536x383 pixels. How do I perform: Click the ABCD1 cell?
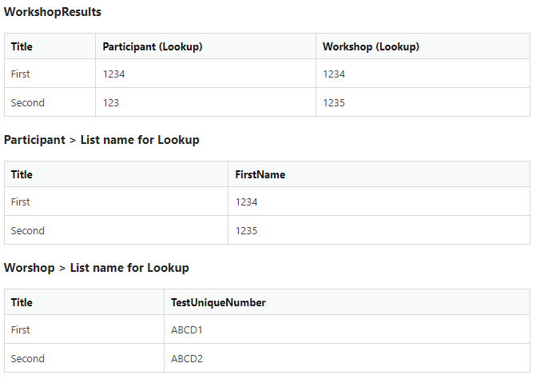coord(187,329)
